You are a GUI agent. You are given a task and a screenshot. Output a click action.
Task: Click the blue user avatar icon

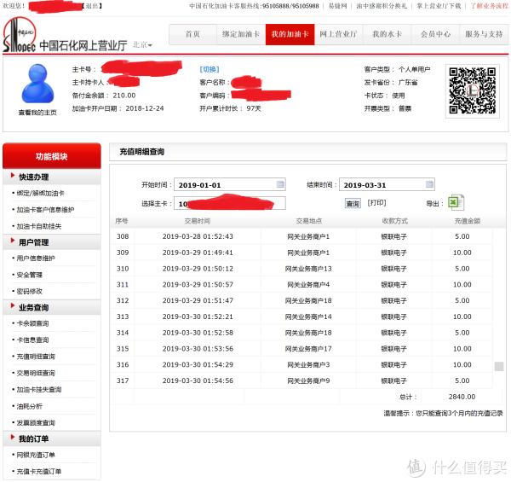coord(37,84)
